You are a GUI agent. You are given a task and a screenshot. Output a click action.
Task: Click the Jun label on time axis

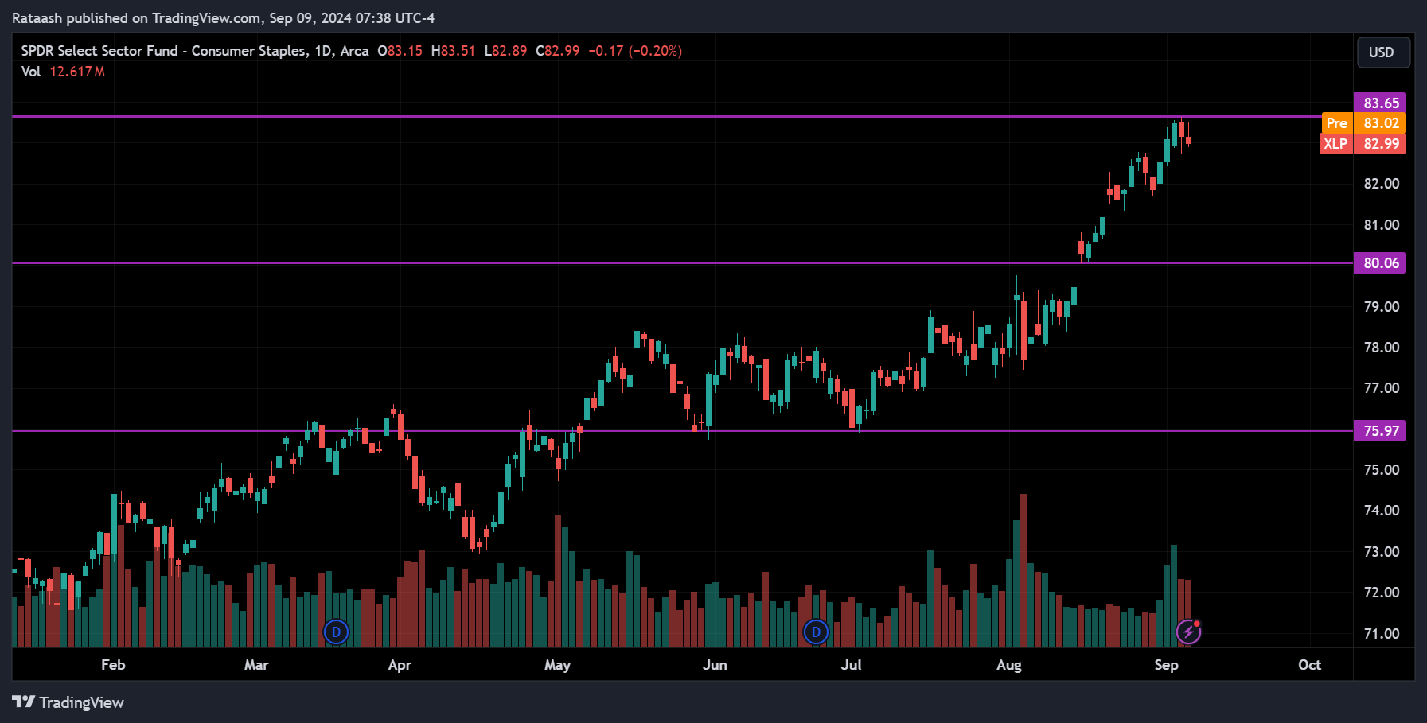pyautogui.click(x=715, y=665)
